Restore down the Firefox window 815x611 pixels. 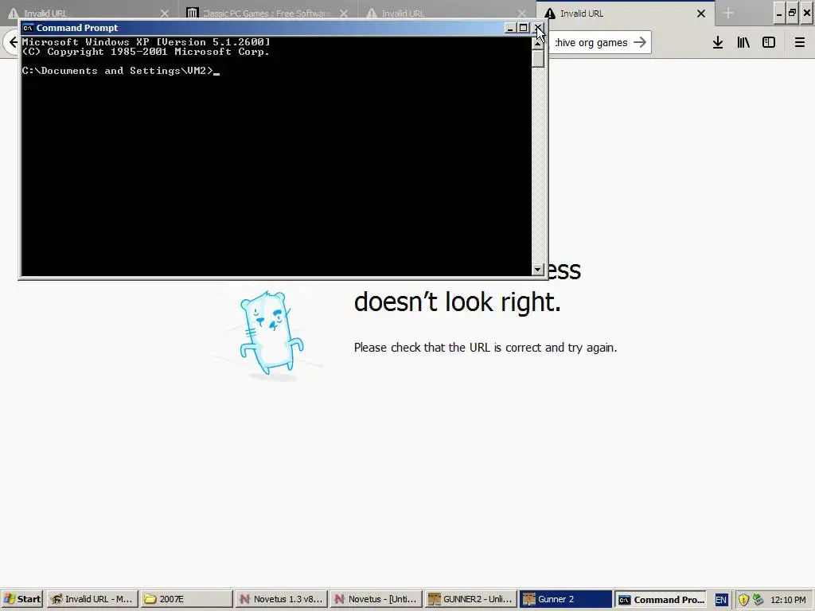click(792, 14)
